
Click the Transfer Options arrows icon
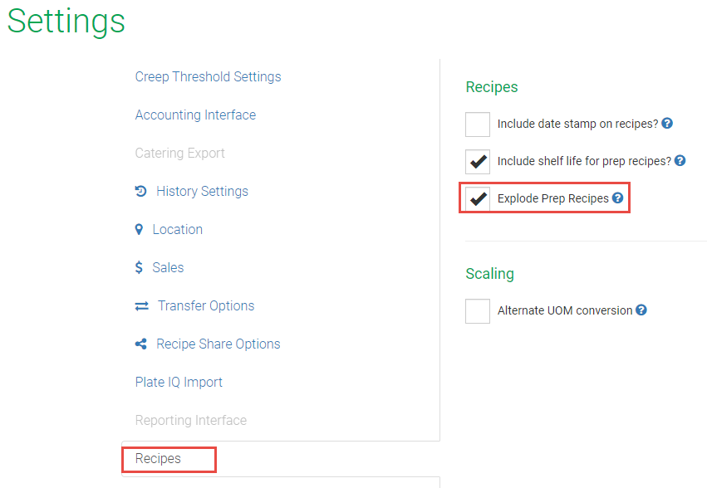point(141,305)
